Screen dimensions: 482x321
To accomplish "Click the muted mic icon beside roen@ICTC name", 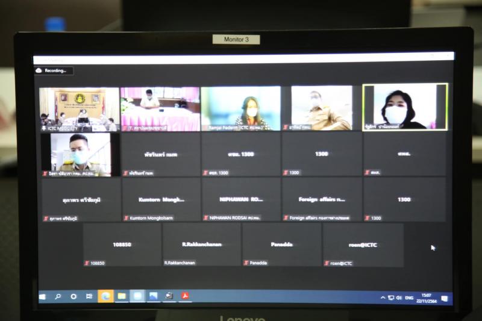I will pos(327,263).
